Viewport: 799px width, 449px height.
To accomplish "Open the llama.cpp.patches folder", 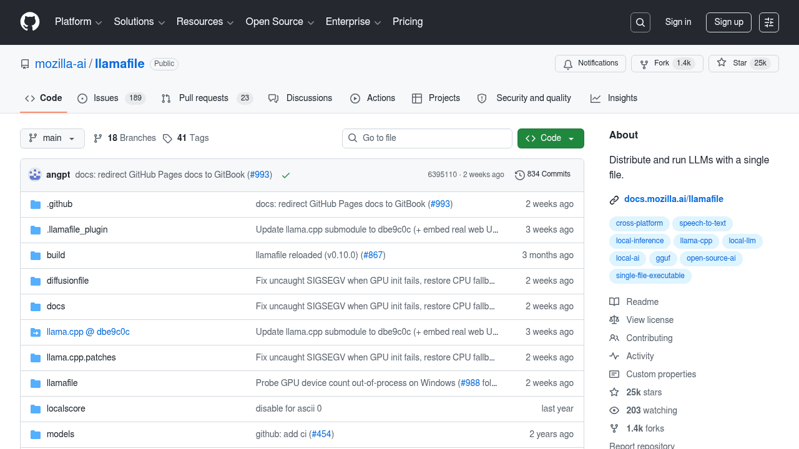I will (81, 358).
